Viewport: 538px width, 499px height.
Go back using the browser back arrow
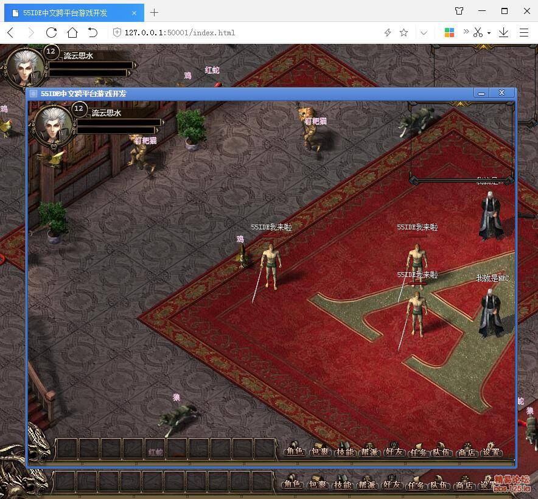(x=10, y=33)
